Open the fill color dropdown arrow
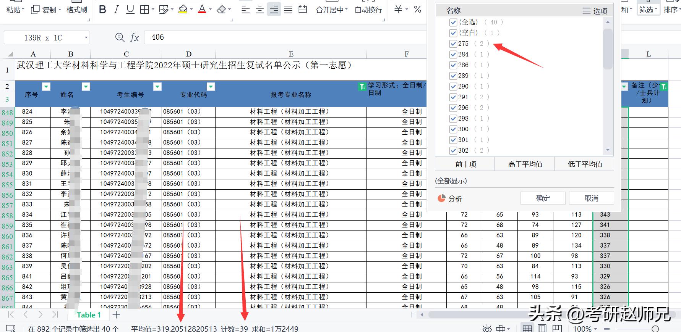The width and height of the screenshot is (681, 332). [191, 10]
